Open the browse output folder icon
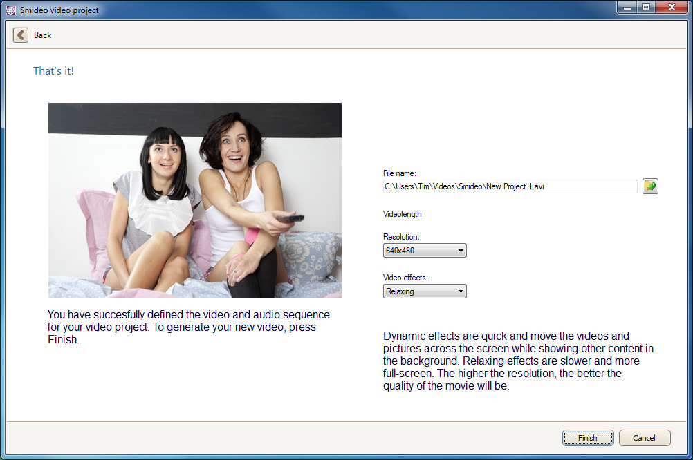The width and height of the screenshot is (693, 460). tap(650, 186)
